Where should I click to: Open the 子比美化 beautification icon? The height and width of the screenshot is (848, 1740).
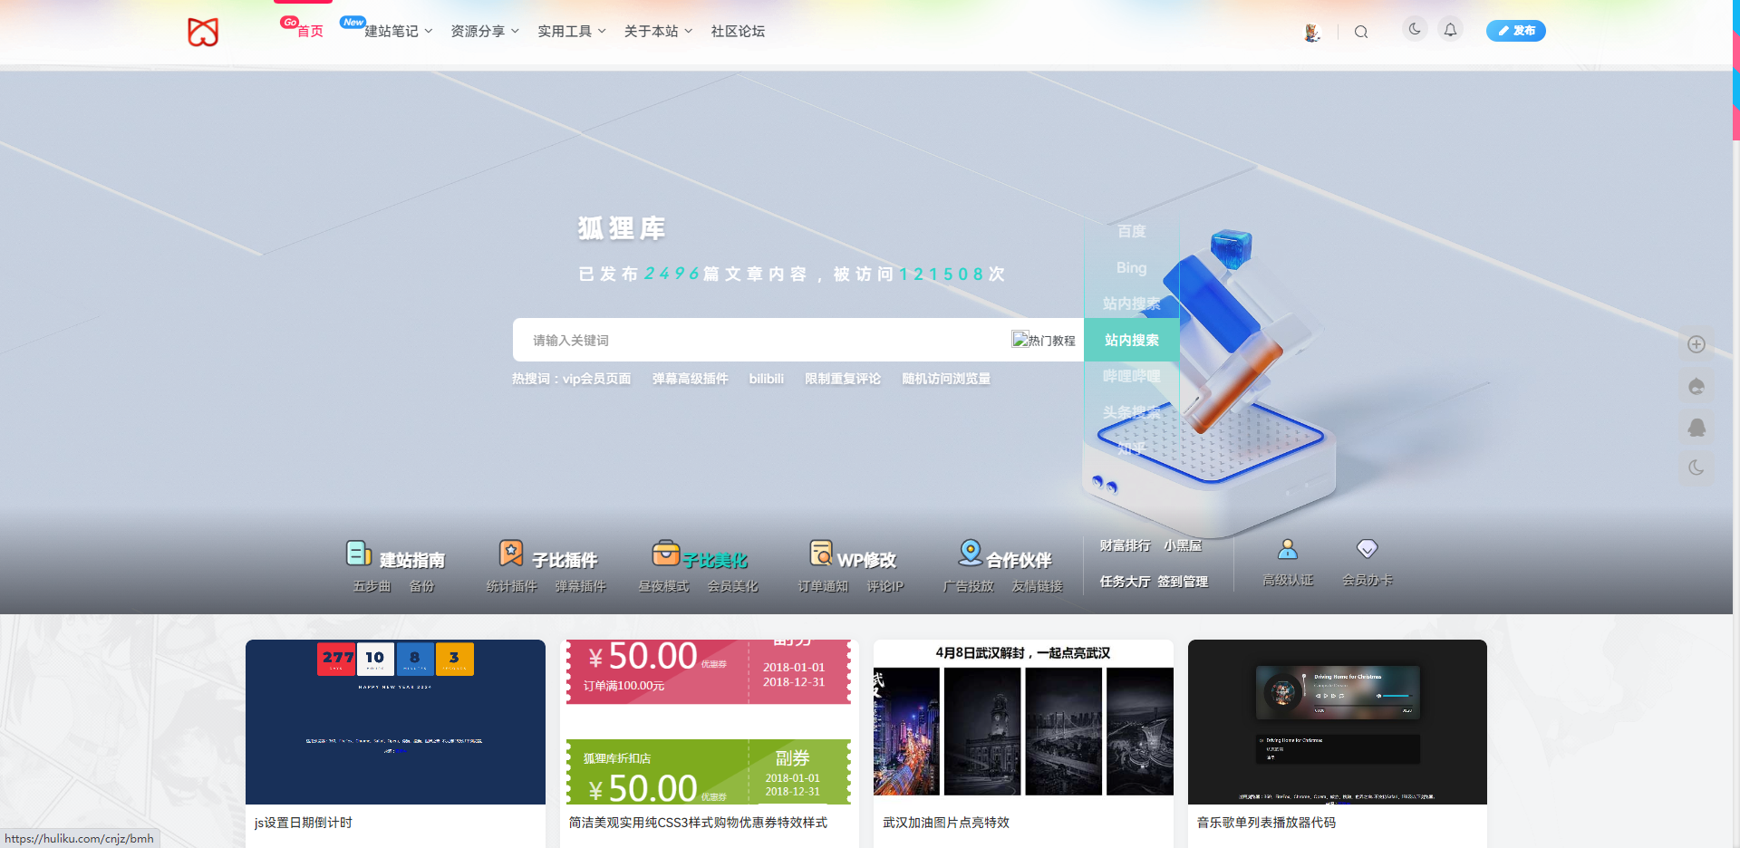tap(666, 552)
